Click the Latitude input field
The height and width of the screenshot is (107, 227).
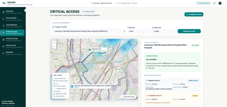pos(139,31)
